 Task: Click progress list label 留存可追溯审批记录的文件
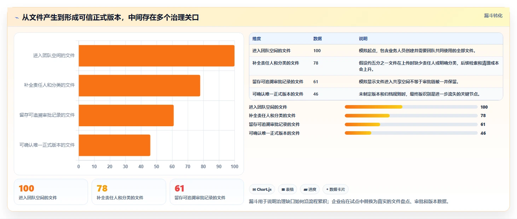tap(274, 124)
